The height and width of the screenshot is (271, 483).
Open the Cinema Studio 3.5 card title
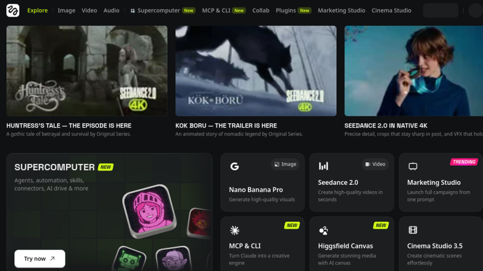[x=435, y=246]
